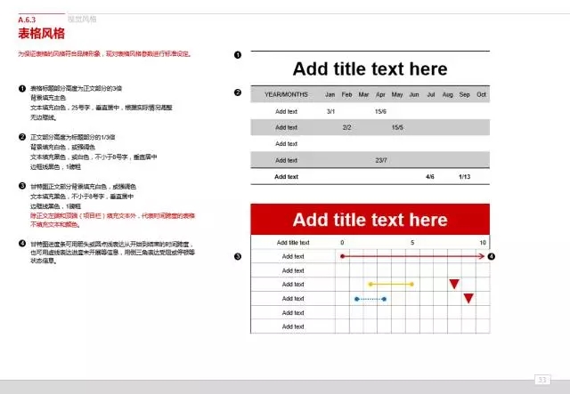Click the table cell 23/7
Screen dimensions: 570x394
381,160
